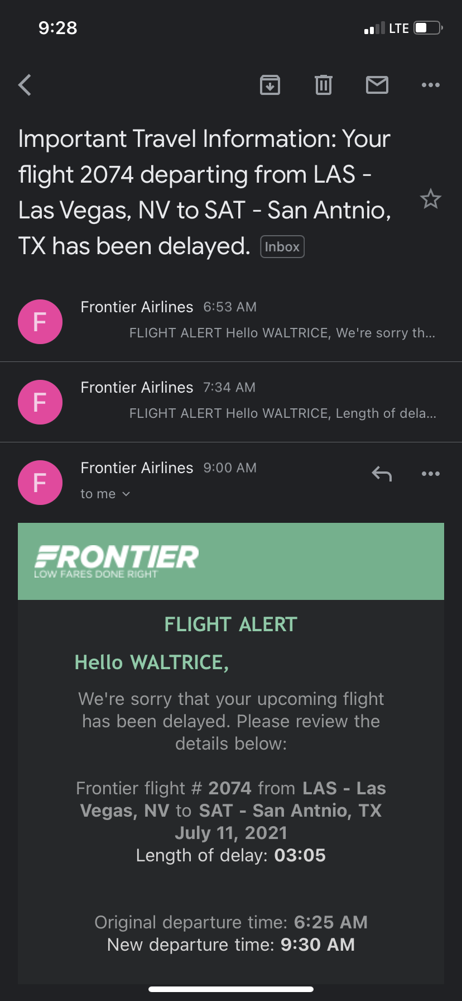Delete the conversation with trash icon
The height and width of the screenshot is (1001, 462).
tap(324, 85)
